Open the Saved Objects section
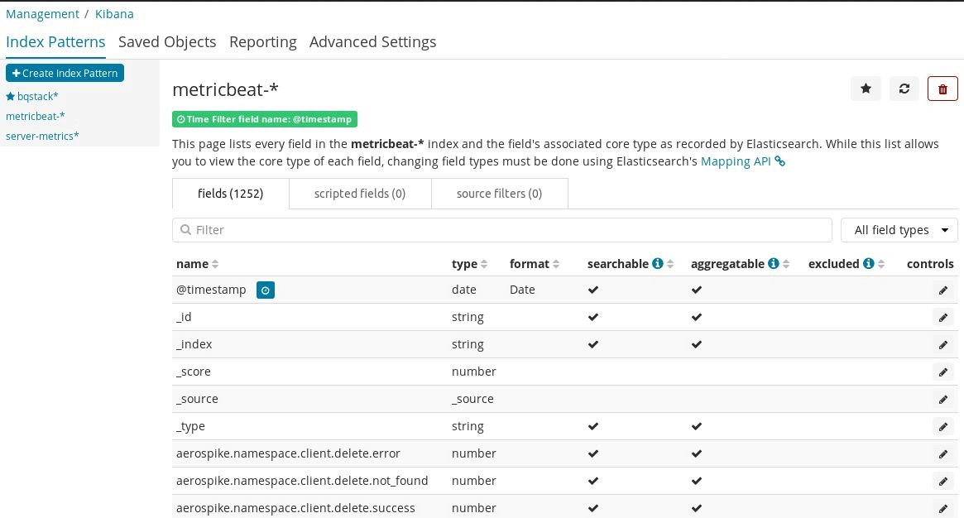 point(167,42)
